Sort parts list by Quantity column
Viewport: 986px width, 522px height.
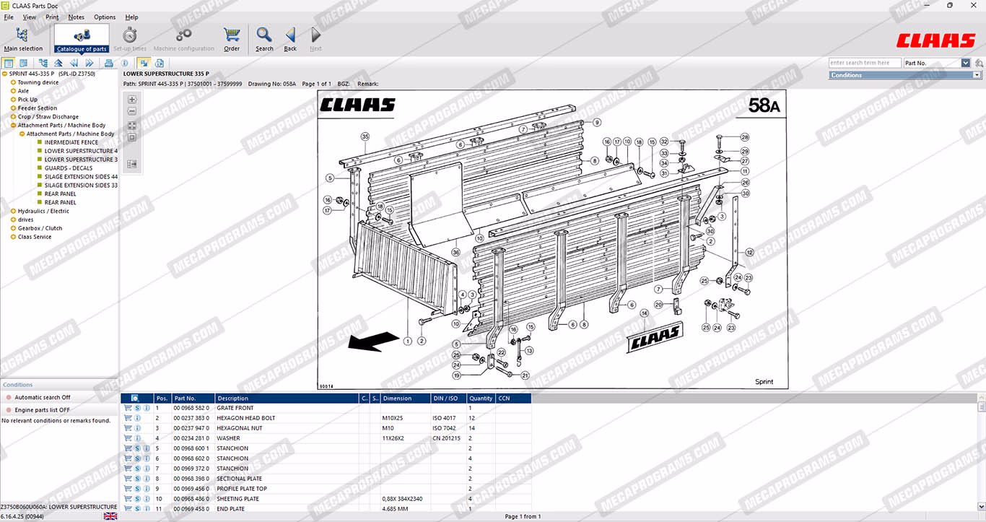(x=481, y=398)
